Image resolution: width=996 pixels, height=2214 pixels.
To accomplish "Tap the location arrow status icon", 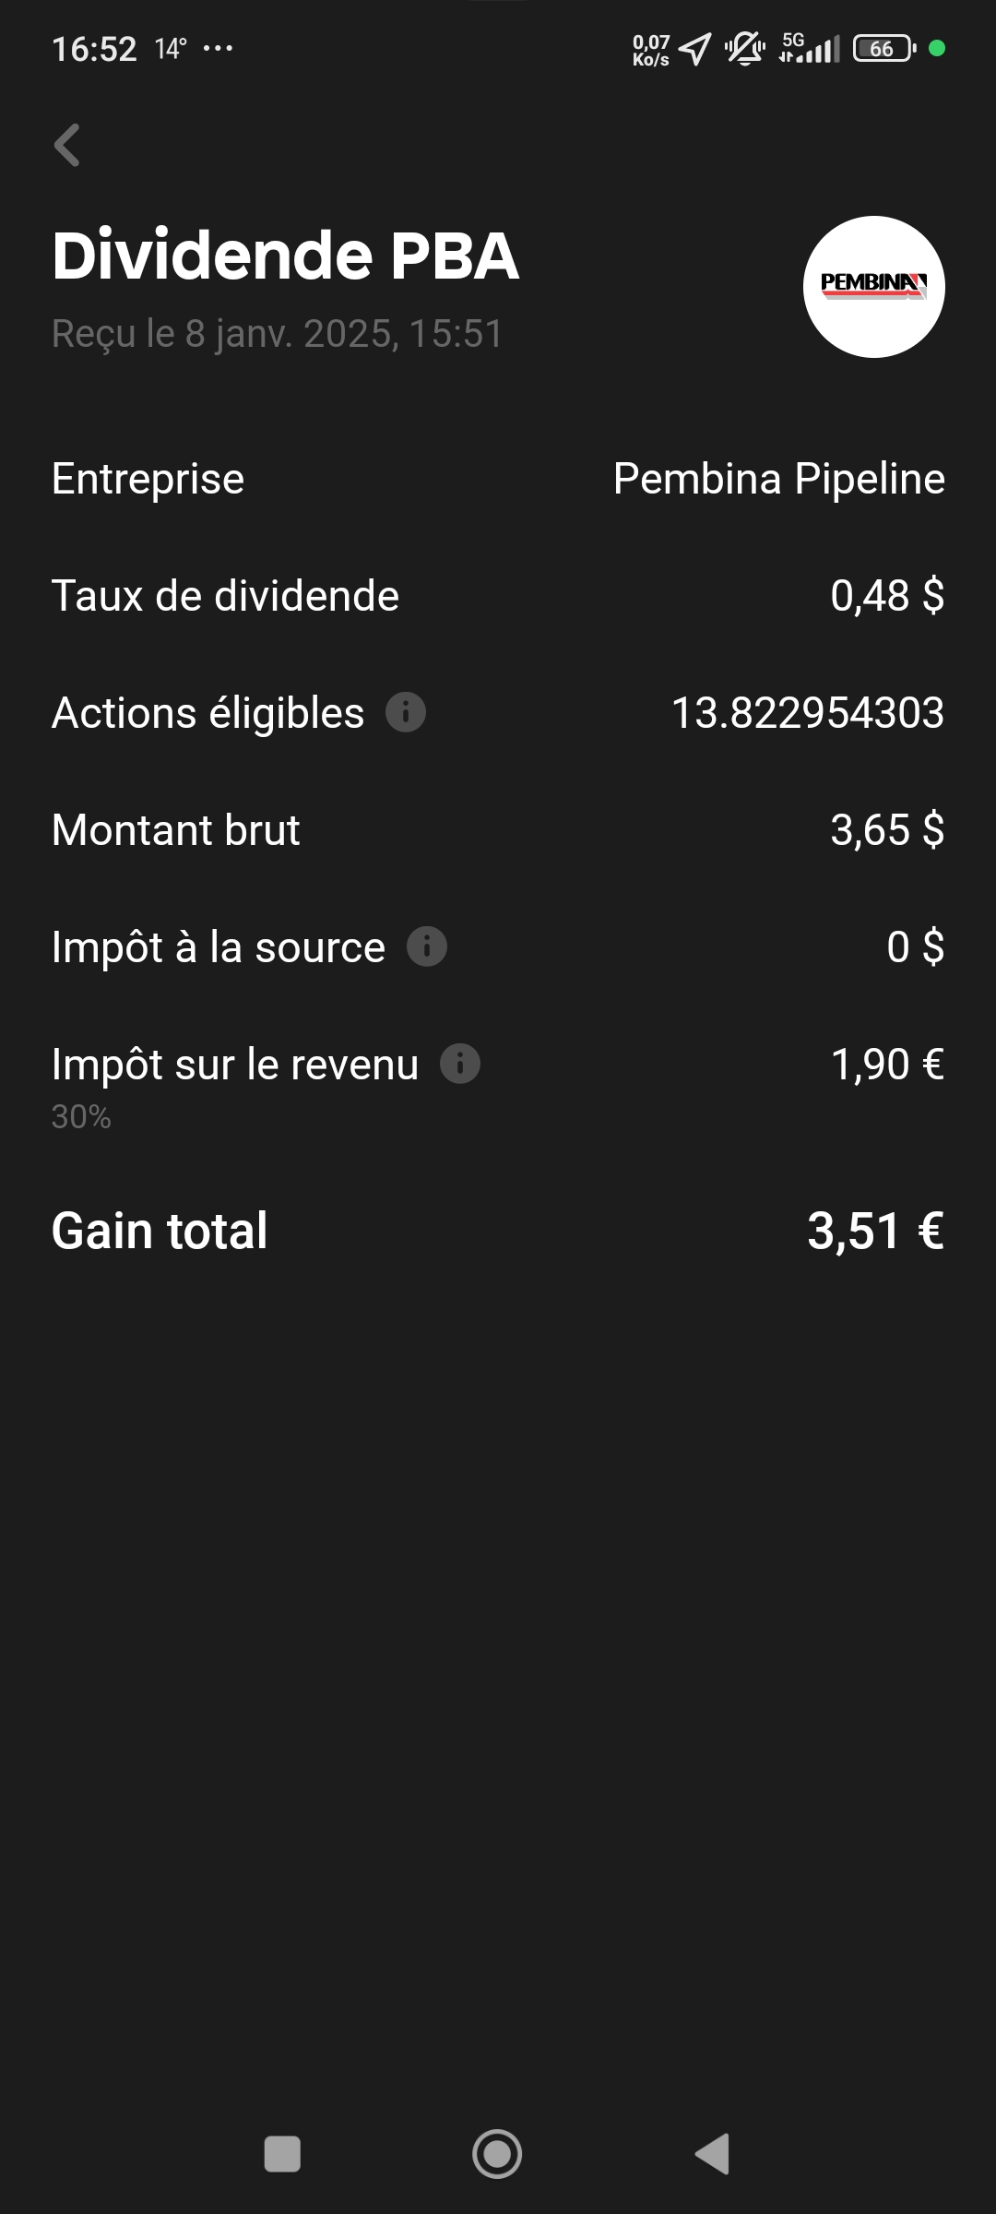I will click(x=695, y=49).
